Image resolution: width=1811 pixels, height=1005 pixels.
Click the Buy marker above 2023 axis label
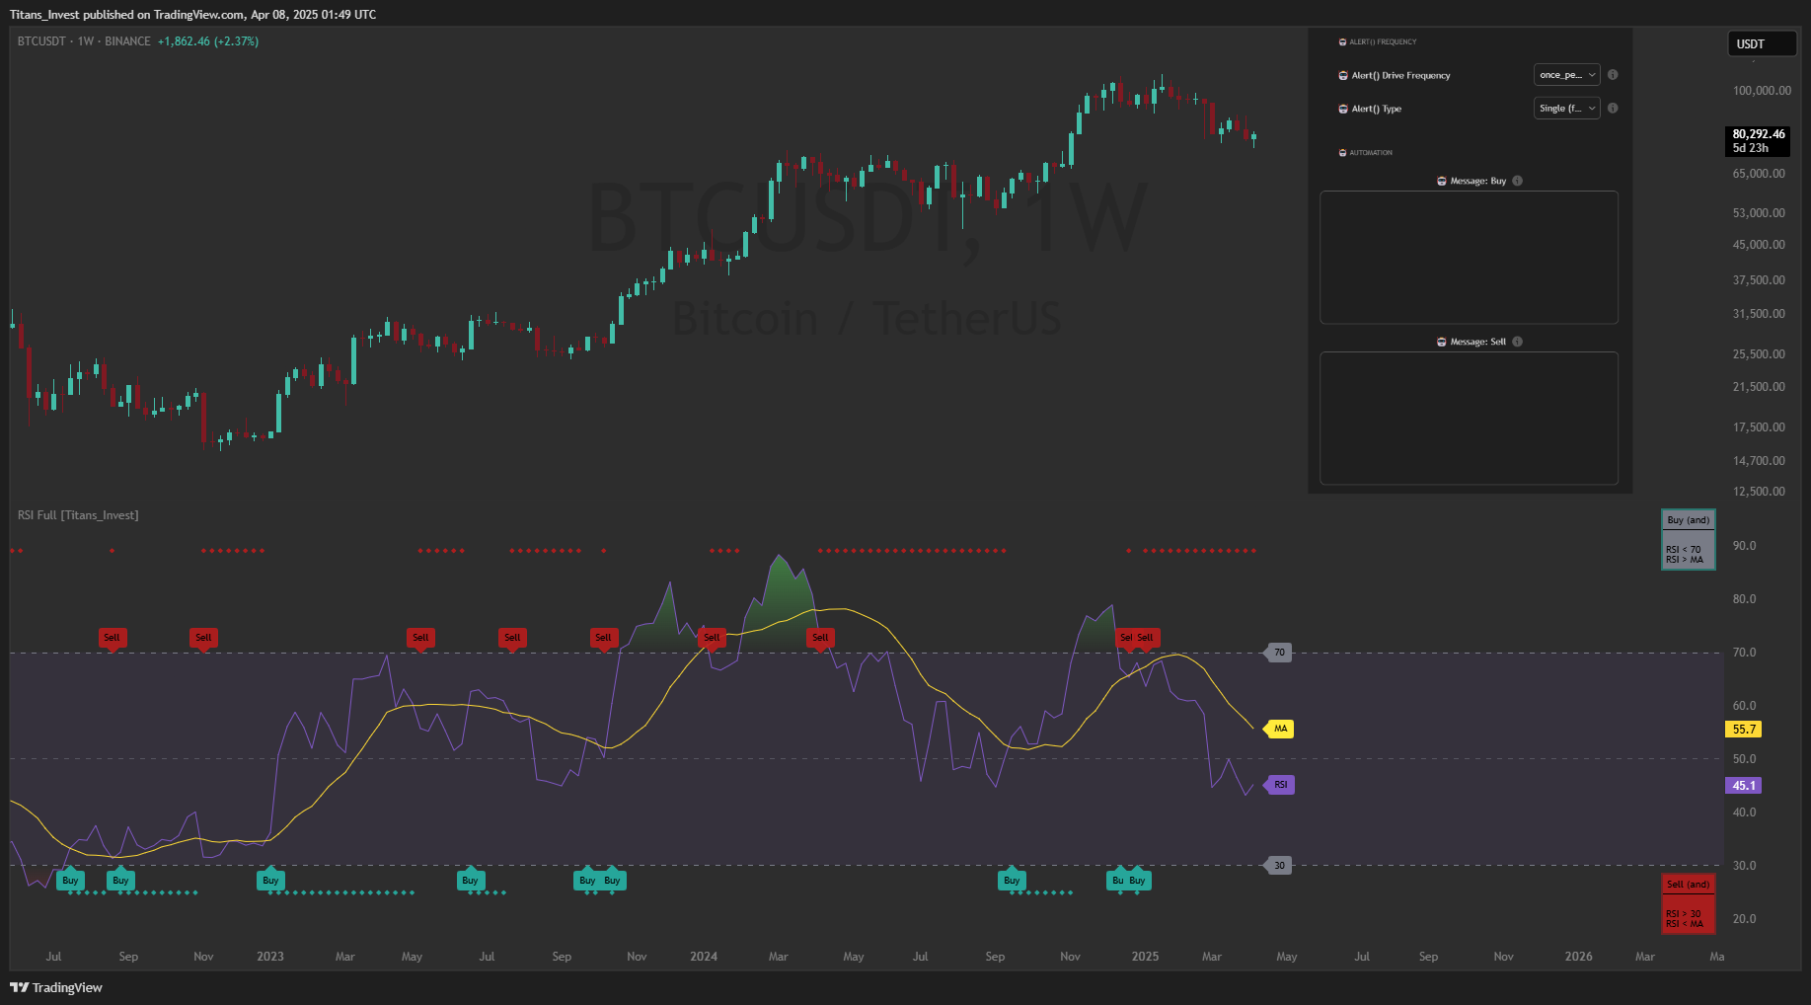click(270, 881)
